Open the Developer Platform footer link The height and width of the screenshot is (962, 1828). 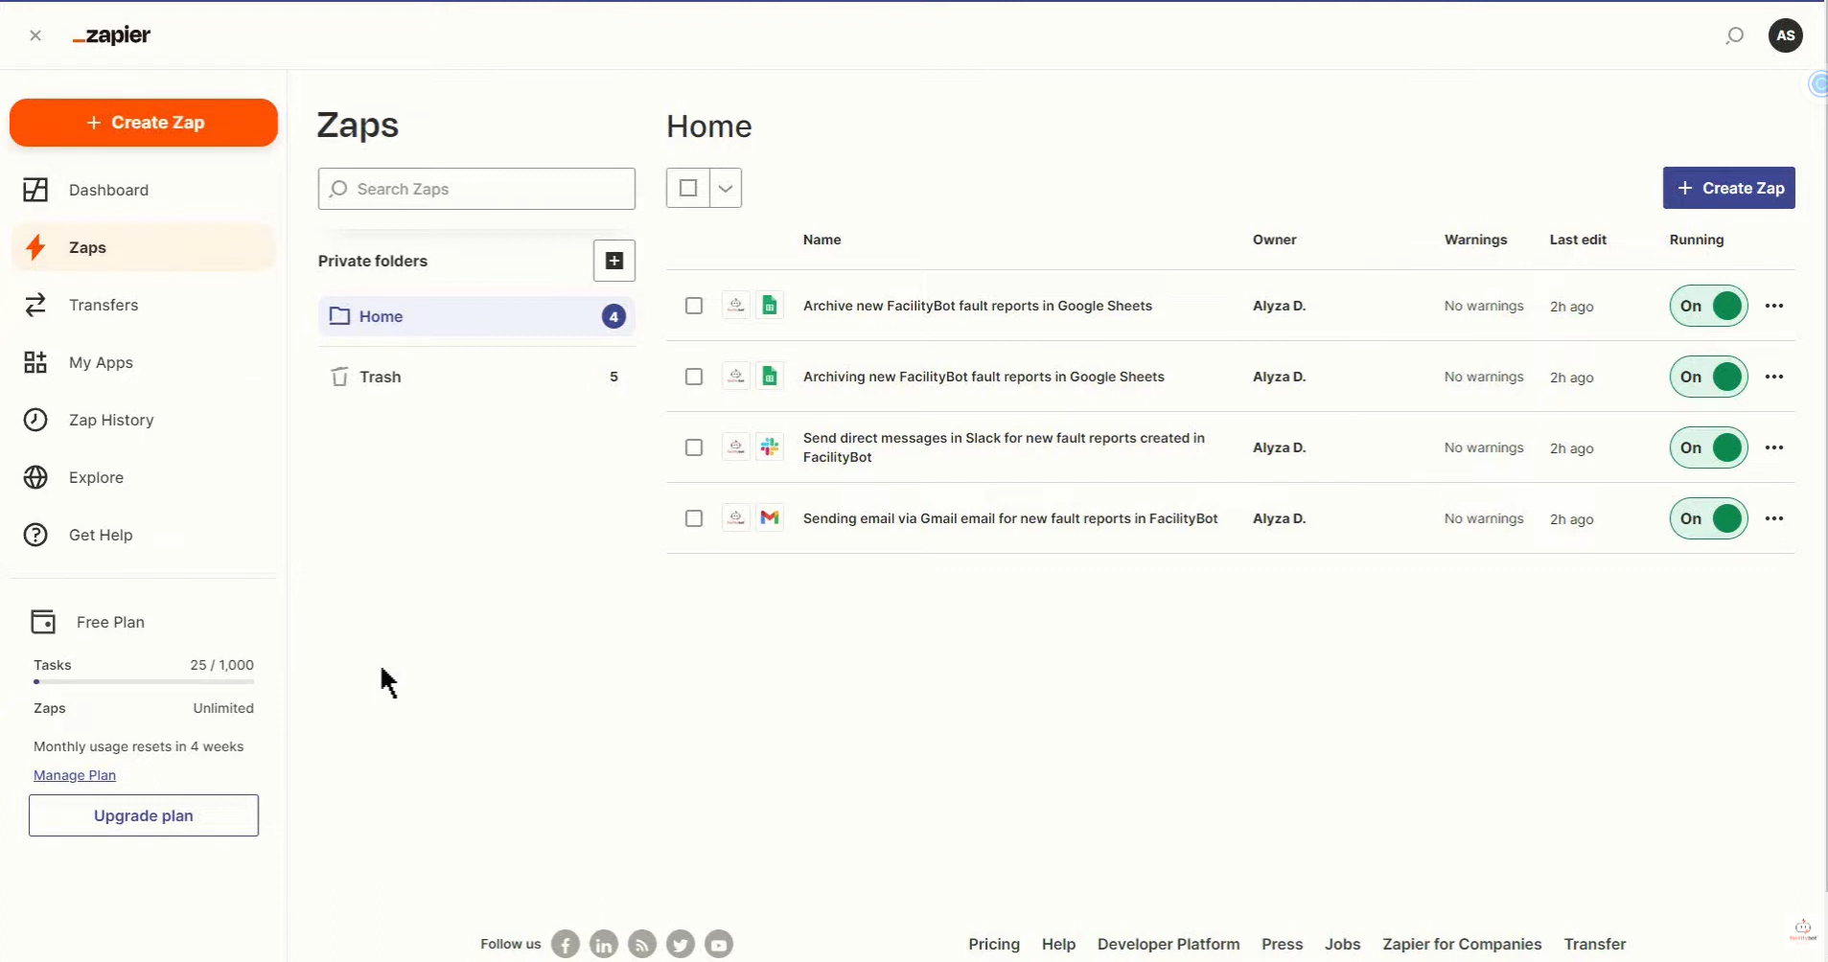pos(1169,944)
